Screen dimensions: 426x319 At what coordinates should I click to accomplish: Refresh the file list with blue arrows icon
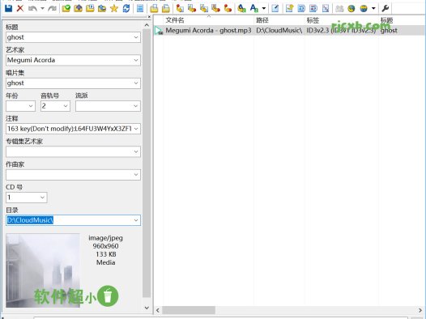(126, 8)
